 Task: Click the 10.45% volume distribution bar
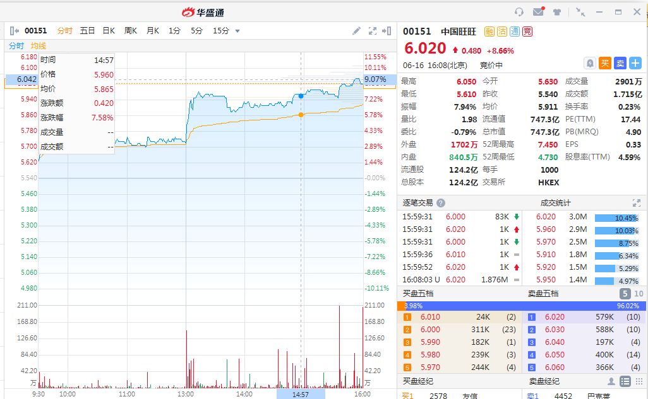pyautogui.click(x=617, y=218)
